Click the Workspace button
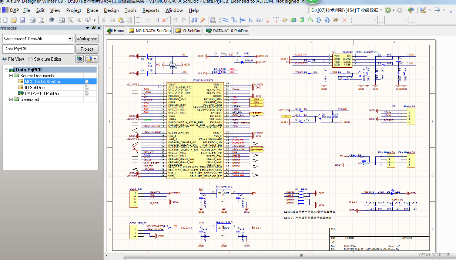The width and height of the screenshot is (456, 260). click(87, 38)
